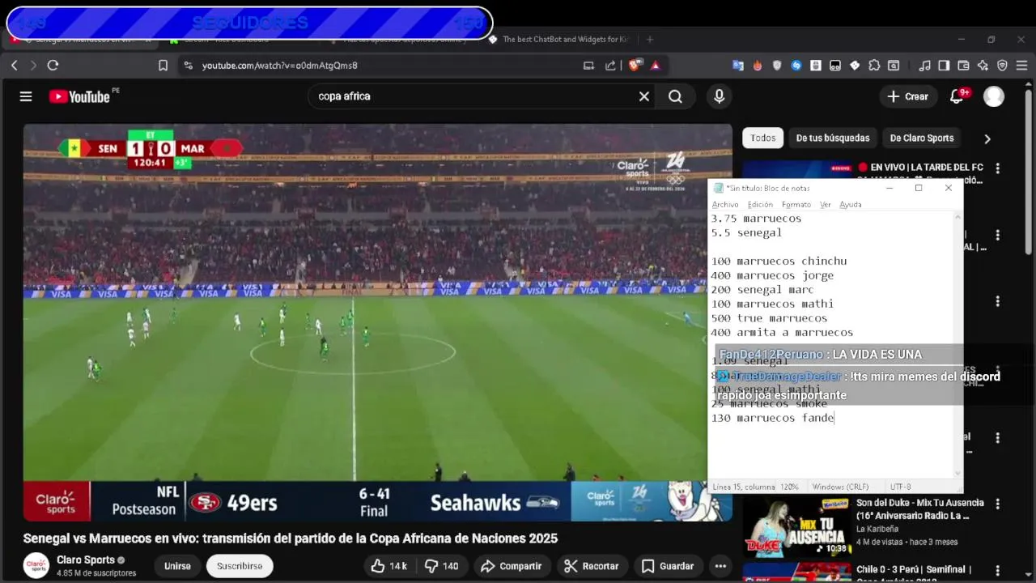Open more video actions (three dots)
1036x583 pixels.
720,566
